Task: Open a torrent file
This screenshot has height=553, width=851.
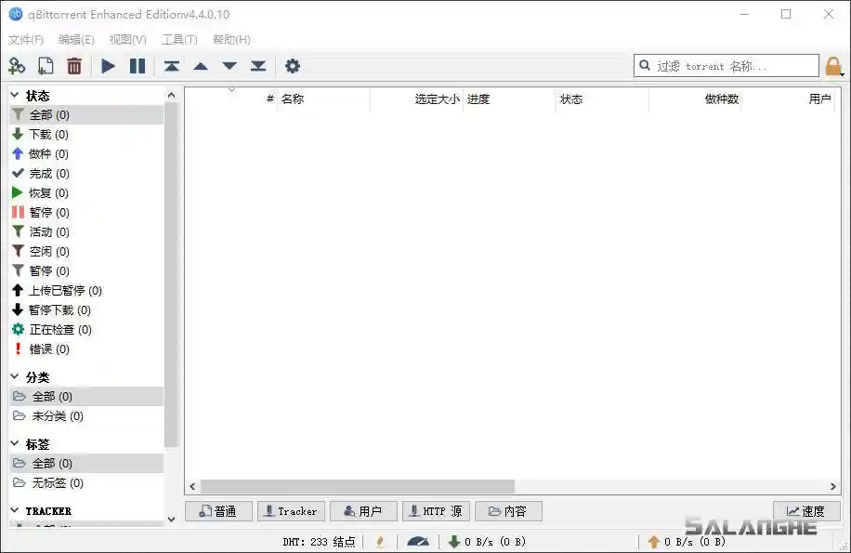Action: point(46,66)
